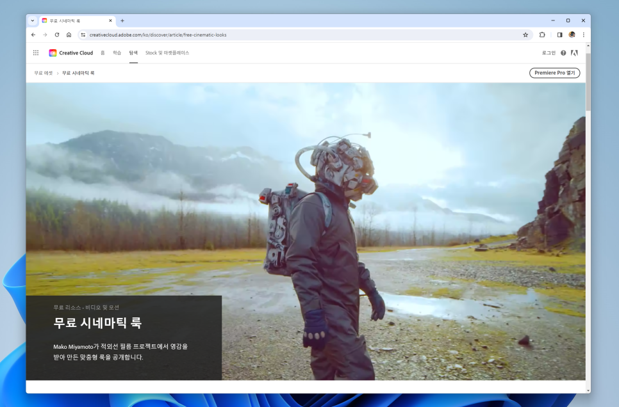Image resolution: width=619 pixels, height=407 pixels.
Task: Open the Adobe apps grid launcher
Action: point(36,53)
